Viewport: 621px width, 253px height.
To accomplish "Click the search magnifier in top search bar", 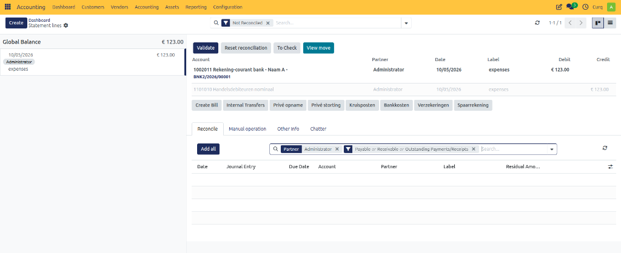I will [216, 23].
